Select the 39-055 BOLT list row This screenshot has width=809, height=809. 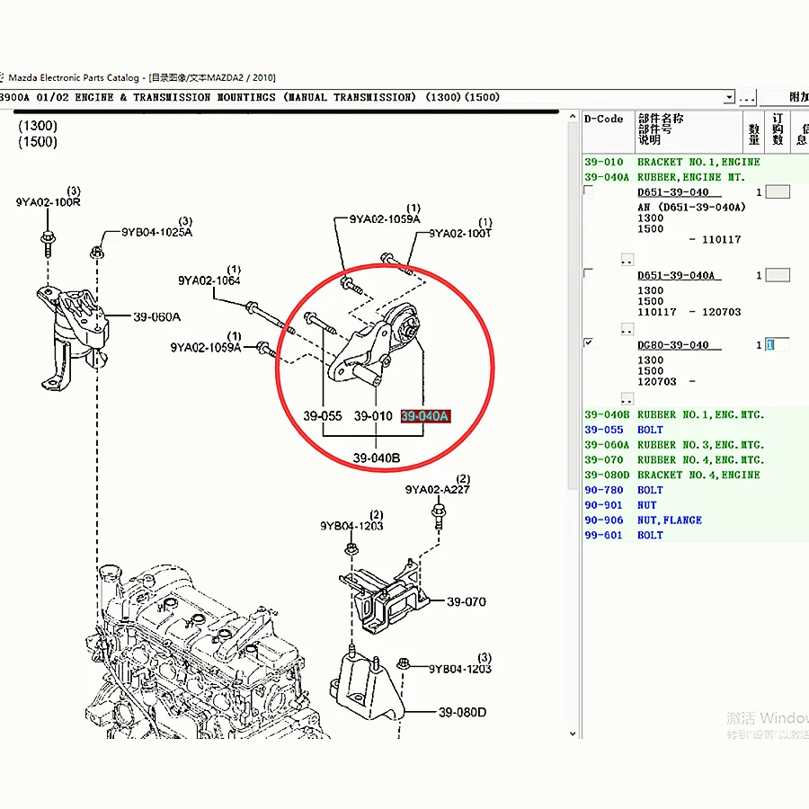point(696,430)
